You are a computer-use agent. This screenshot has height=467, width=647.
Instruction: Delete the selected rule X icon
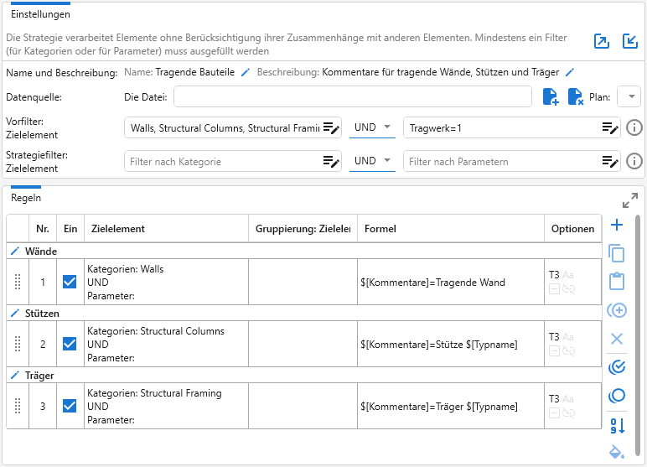pyautogui.click(x=617, y=339)
